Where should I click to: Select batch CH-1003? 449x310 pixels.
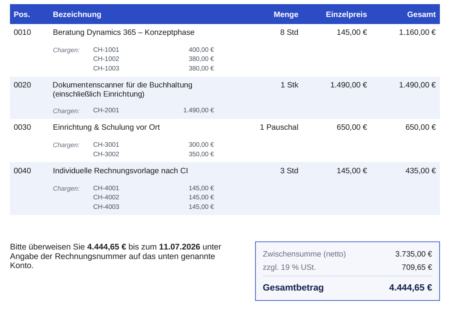(106, 68)
